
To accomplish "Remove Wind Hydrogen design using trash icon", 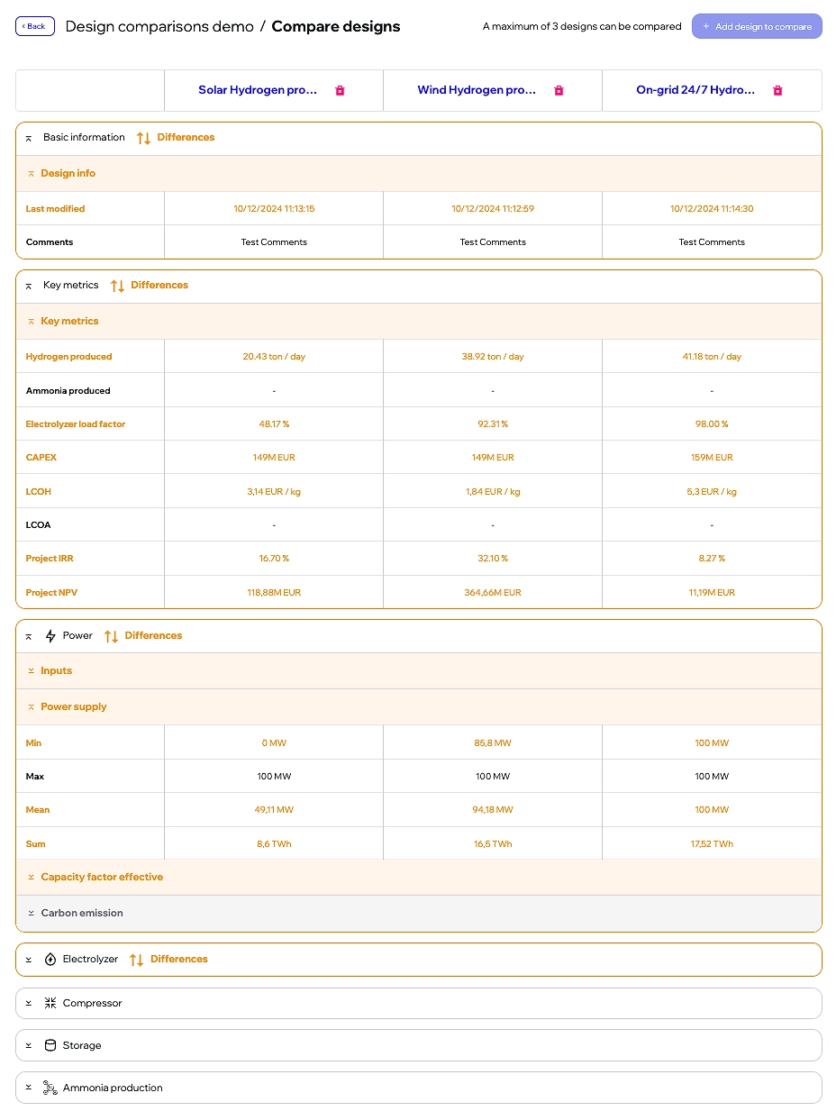I will coord(559,90).
